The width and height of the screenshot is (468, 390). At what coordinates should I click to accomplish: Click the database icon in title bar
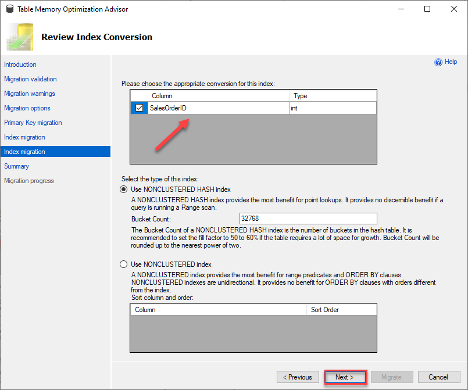click(x=10, y=9)
